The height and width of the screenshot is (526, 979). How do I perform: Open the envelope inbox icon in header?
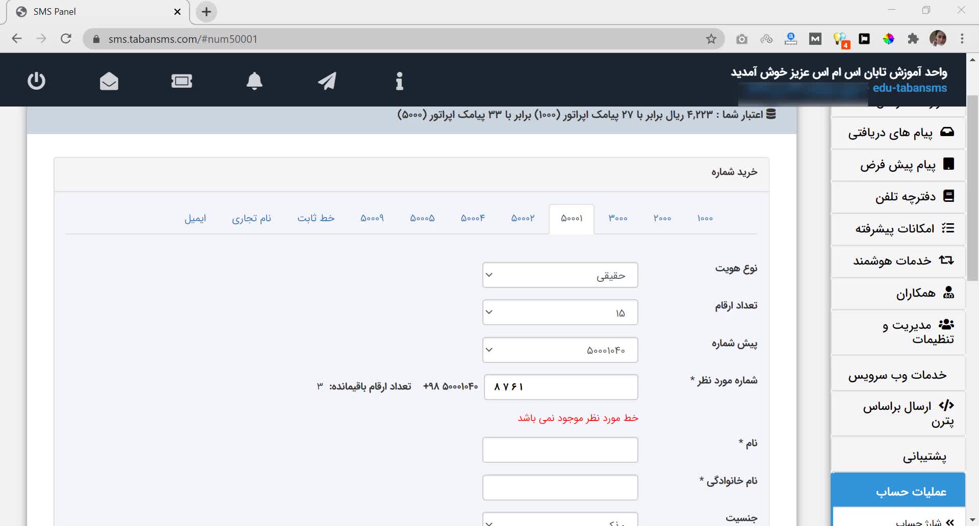coord(109,81)
